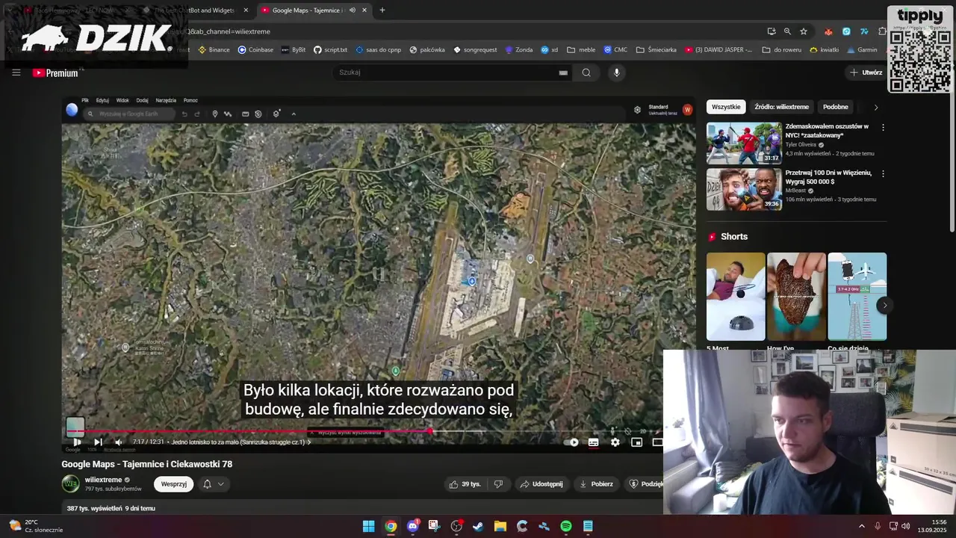Open weather widget 20°C Cz. słonecznie

pyautogui.click(x=36, y=526)
